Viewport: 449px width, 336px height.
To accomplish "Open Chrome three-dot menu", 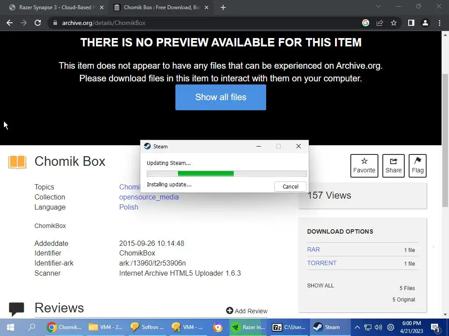I will (439, 23).
